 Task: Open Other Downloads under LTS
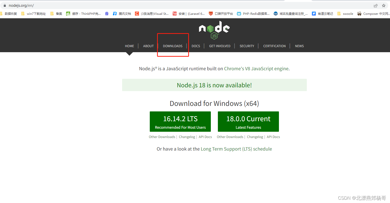coord(162,137)
